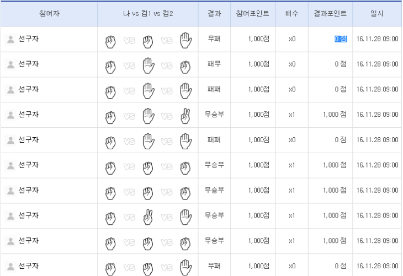Click 컴2 paper hand in row with 컴1 scissors
403x276 pixels.
point(186,217)
